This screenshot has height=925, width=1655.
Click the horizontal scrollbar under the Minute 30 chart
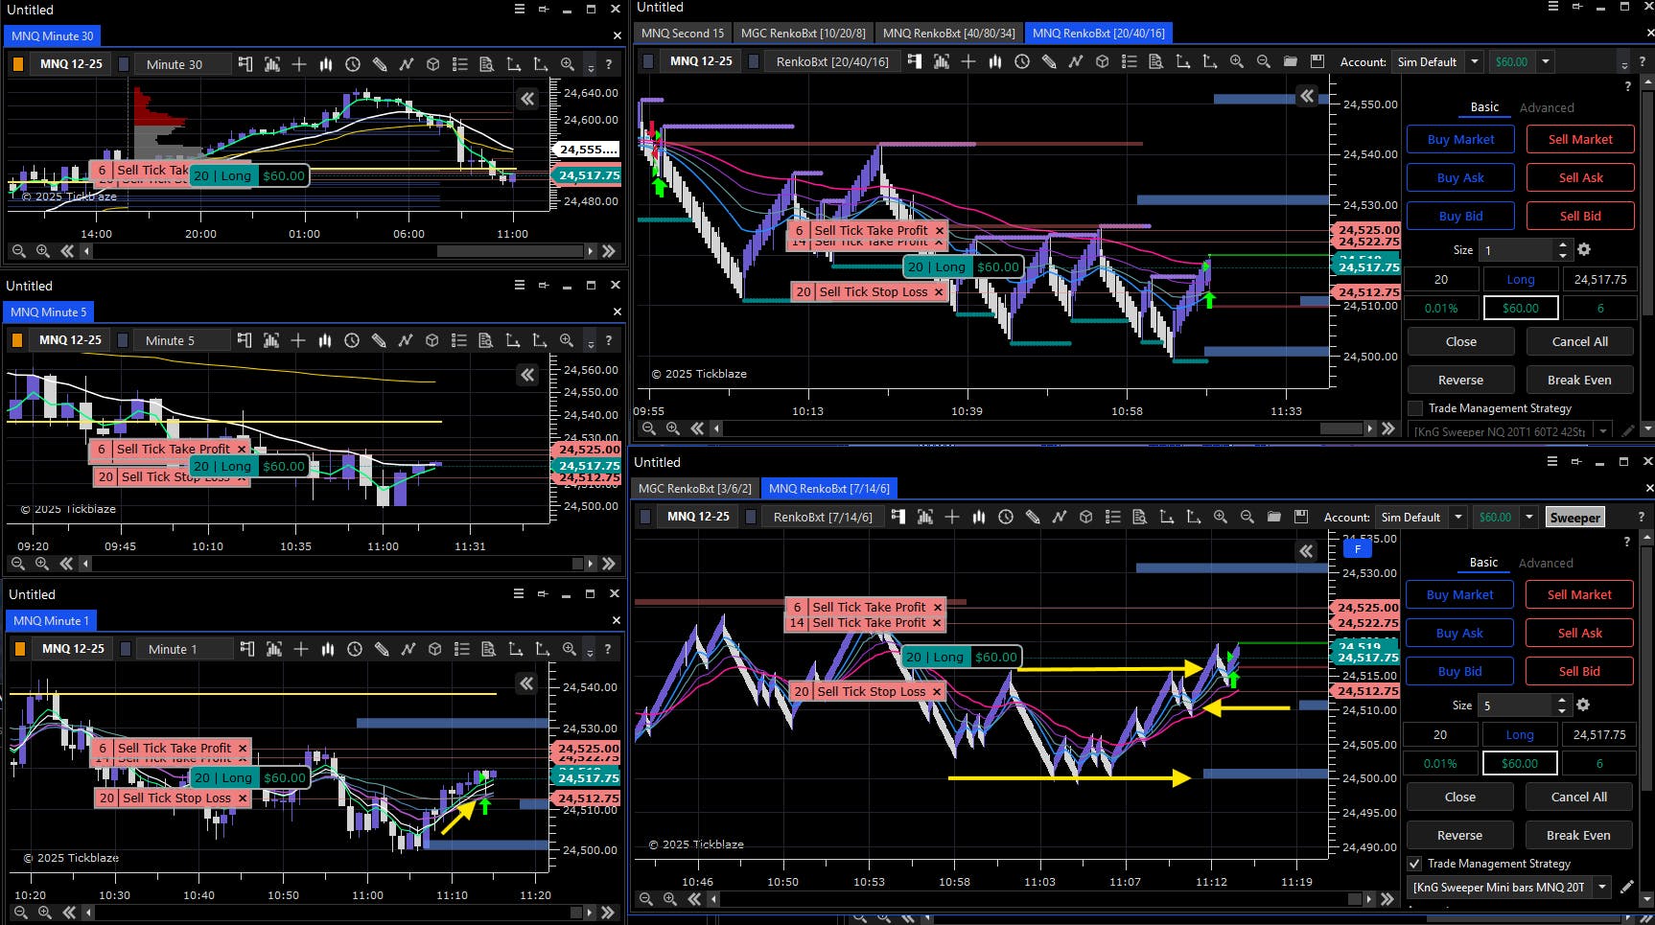coord(338,251)
